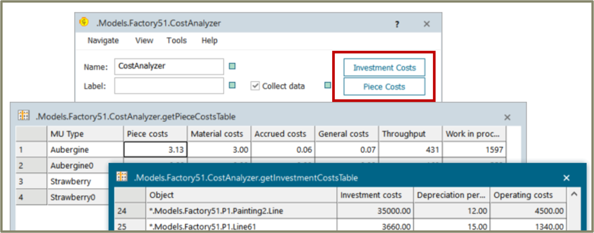Open the Tools menu
The image size is (594, 233).
pos(176,40)
